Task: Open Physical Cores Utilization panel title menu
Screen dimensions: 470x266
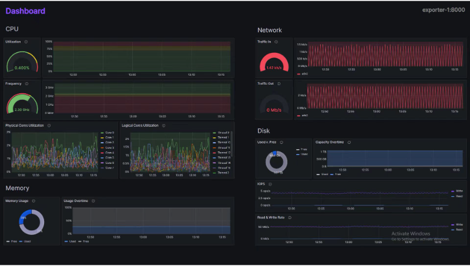Action: 25,126
